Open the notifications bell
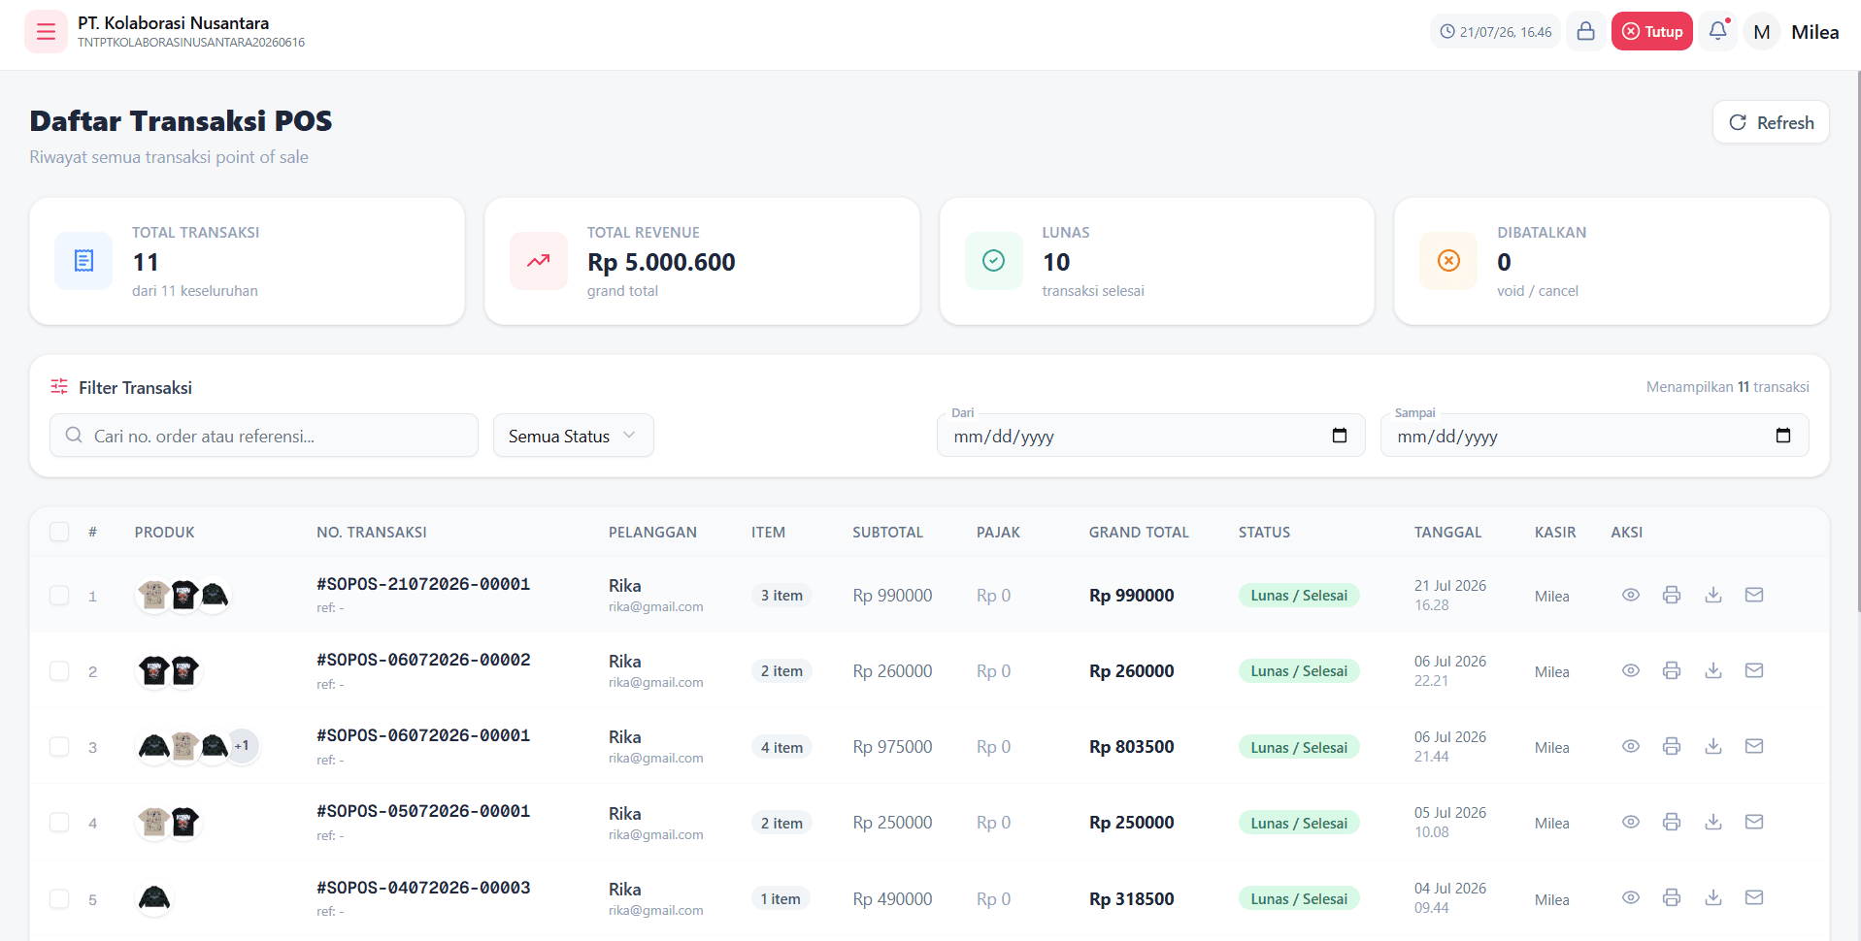 tap(1717, 31)
